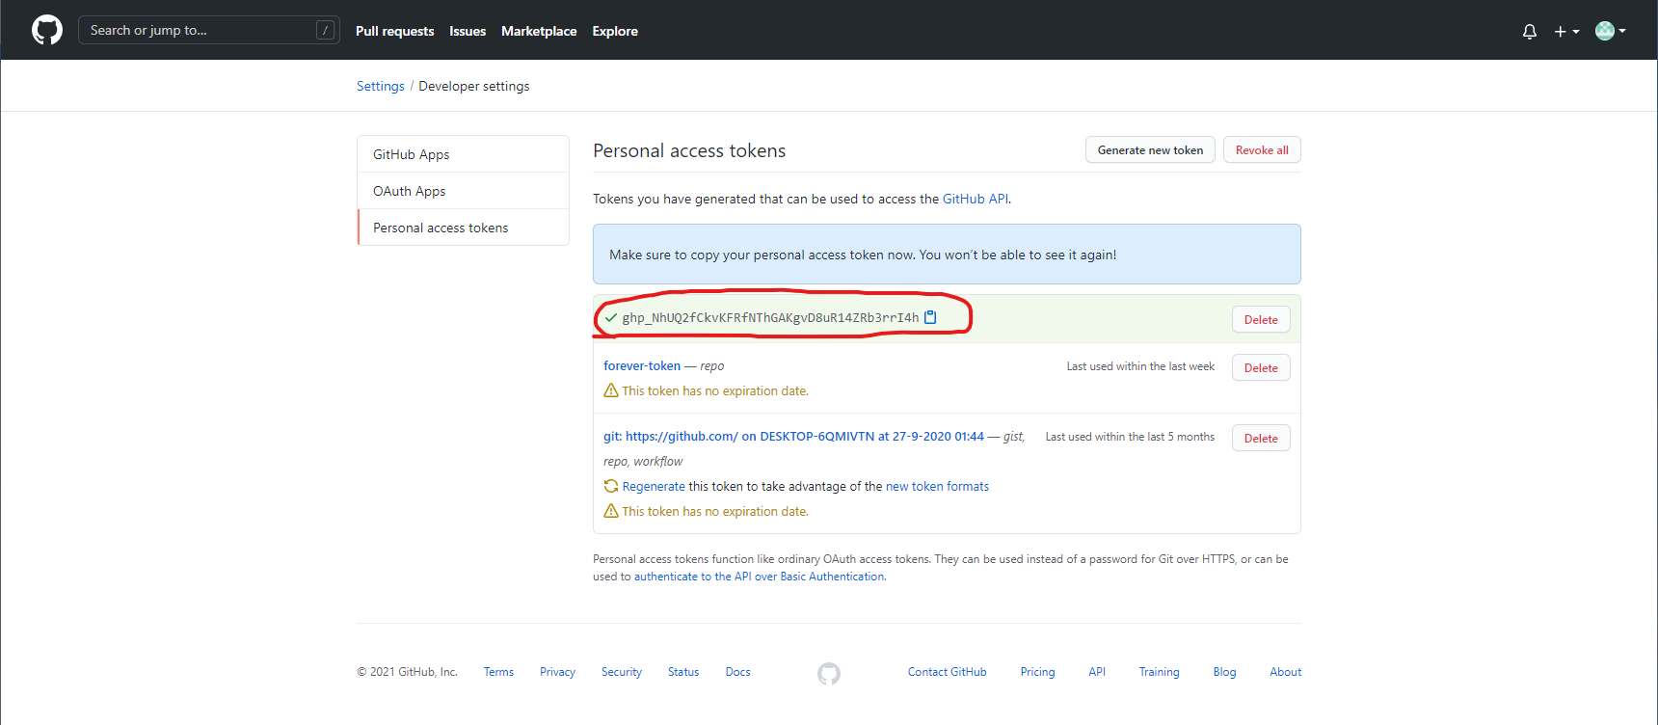Select OAuth Apps in sidebar

(x=463, y=191)
